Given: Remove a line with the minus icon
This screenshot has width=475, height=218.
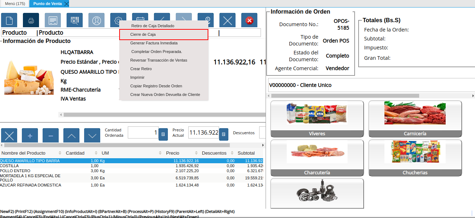Looking at the screenshot, I should click(50, 135).
